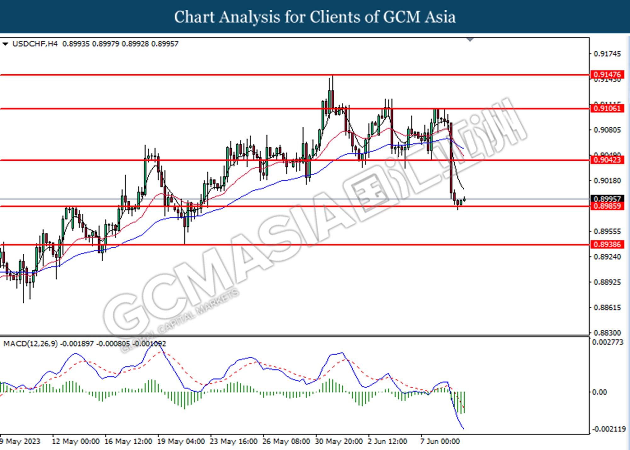630x450 pixels.
Task: Select the 0.89386 support price label
Action: pyautogui.click(x=607, y=244)
